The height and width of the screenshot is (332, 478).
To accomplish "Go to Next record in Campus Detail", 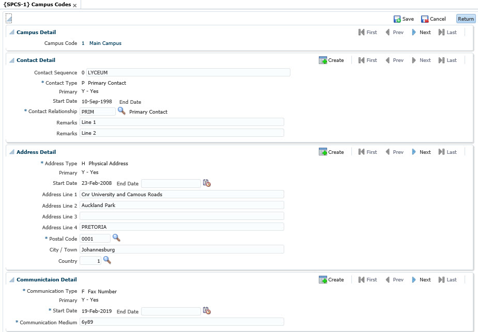I will 421,33.
